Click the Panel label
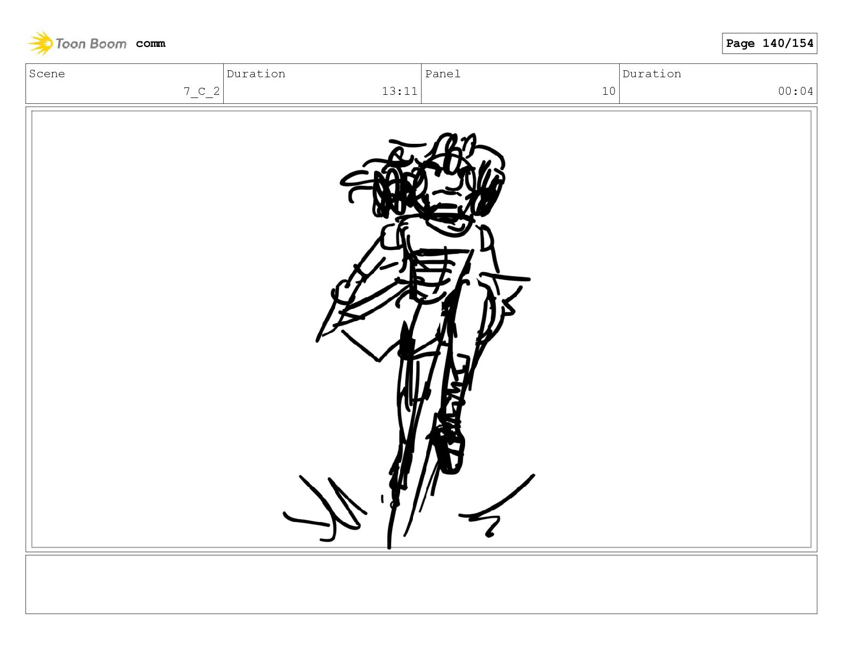This screenshot has width=844, height=652. [443, 74]
